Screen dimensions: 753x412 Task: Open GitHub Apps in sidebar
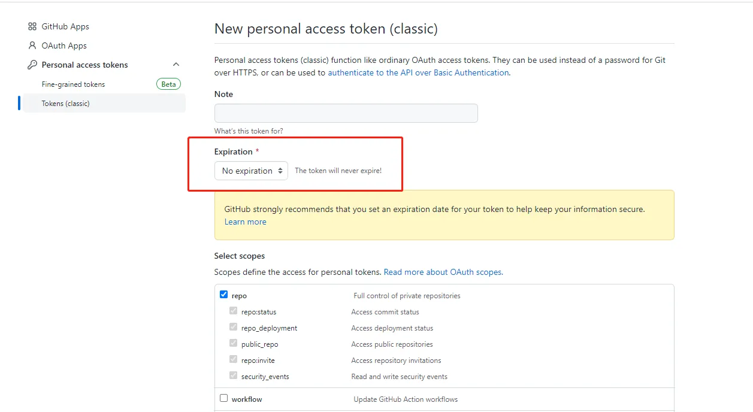click(x=65, y=26)
